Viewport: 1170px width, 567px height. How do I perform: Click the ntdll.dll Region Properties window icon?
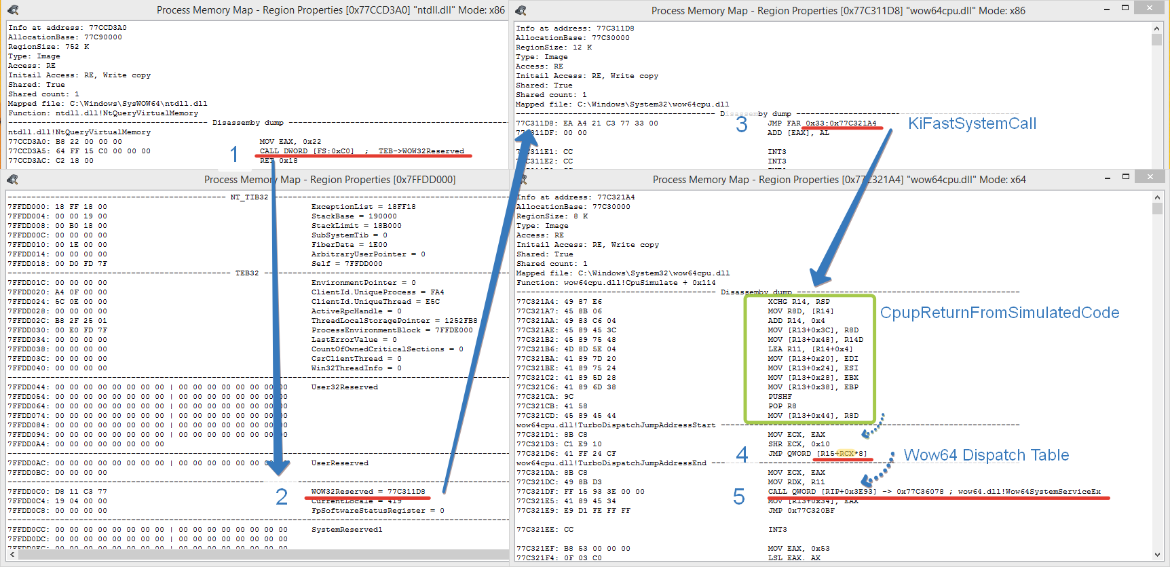pos(13,10)
